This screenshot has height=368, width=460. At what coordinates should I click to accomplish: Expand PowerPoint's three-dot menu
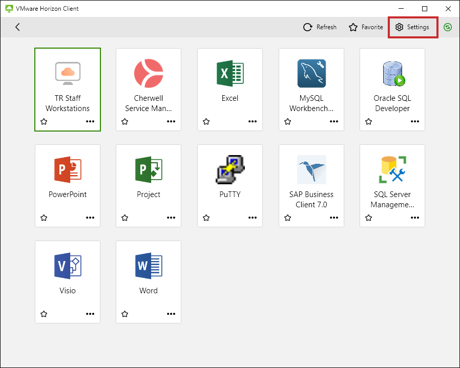(x=90, y=218)
